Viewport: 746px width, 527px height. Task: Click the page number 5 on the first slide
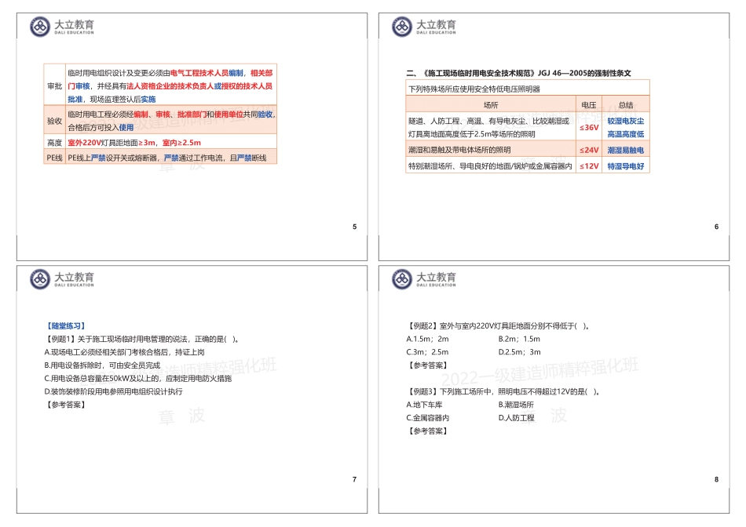point(355,226)
